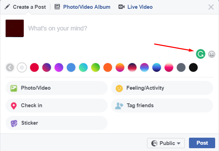Click the Live Video camera icon
Viewport: 219px width, 151px height.
[x=121, y=7]
